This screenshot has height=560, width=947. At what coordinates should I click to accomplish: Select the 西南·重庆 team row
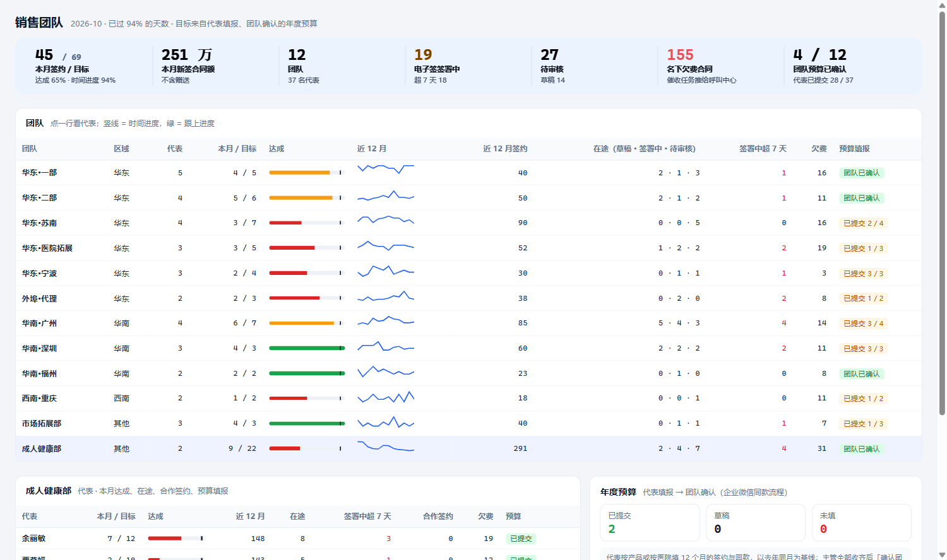[x=468, y=399]
